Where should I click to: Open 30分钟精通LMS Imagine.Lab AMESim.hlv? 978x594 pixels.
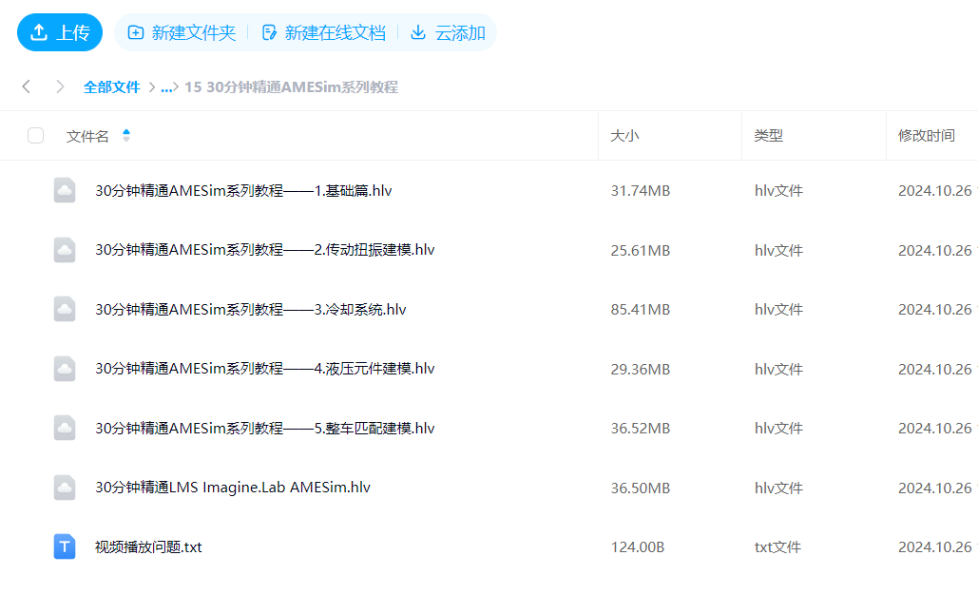point(233,488)
